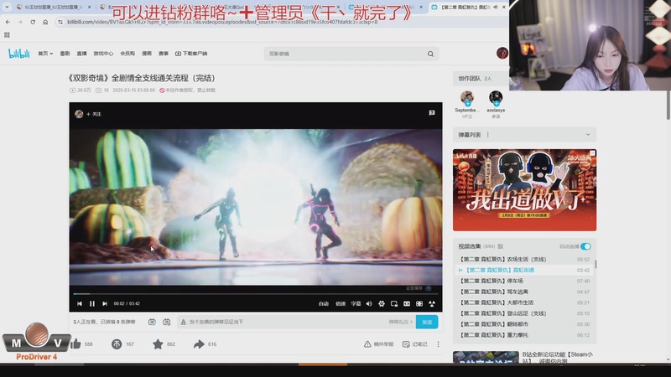Open the 我出道做V了 banner ad
The height and width of the screenshot is (377, 671).
525,190
